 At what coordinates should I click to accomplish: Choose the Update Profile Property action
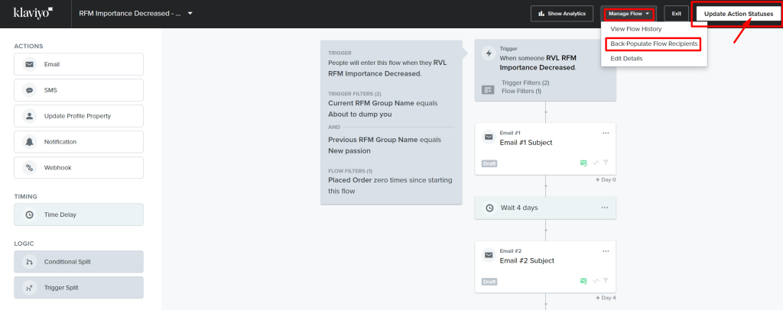click(x=78, y=116)
